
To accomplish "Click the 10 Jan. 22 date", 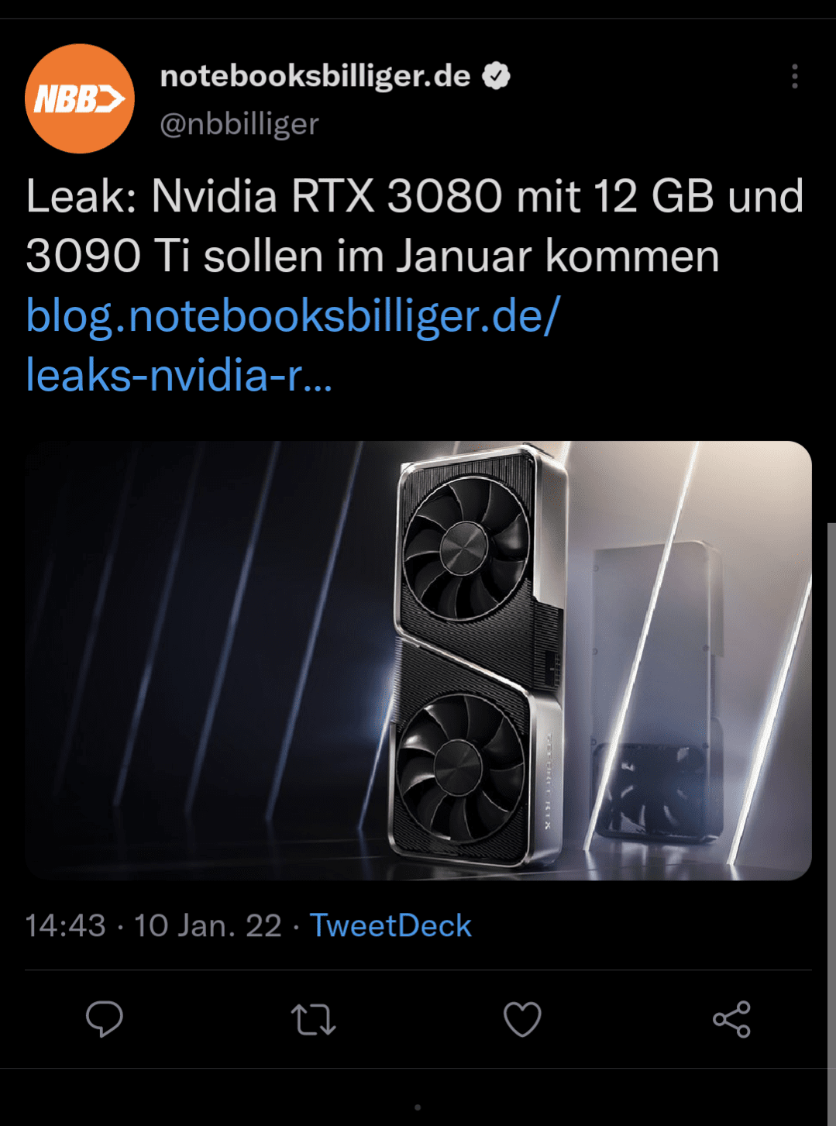I will pos(208,925).
